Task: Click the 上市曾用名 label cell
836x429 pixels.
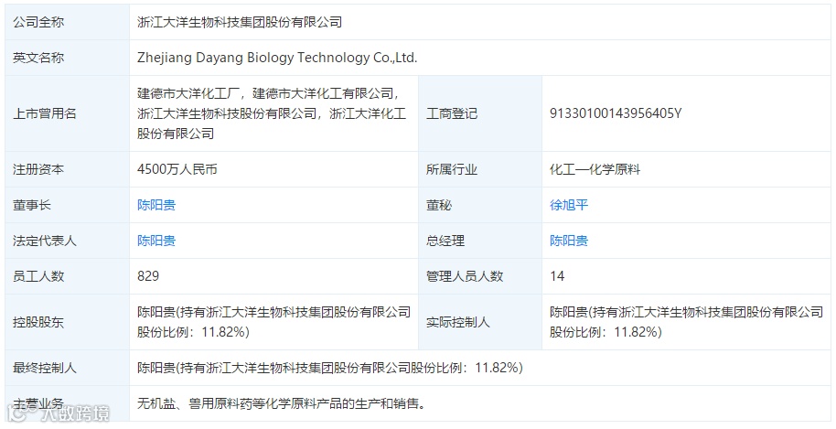Action: 67,113
